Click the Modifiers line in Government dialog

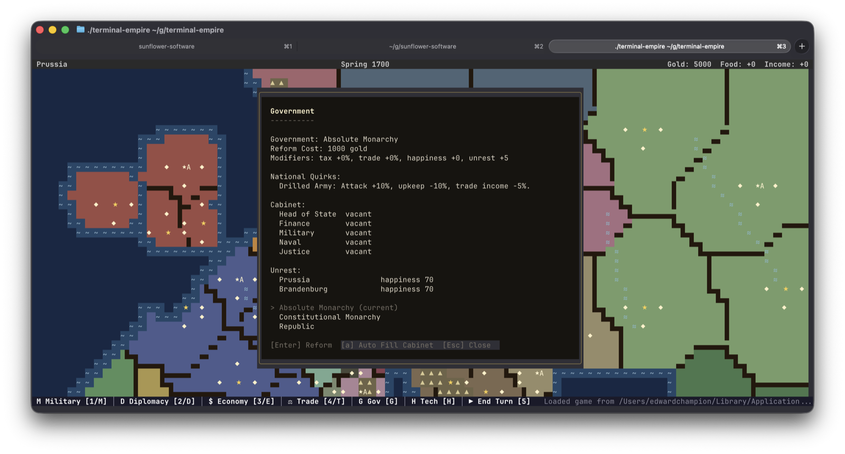389,158
